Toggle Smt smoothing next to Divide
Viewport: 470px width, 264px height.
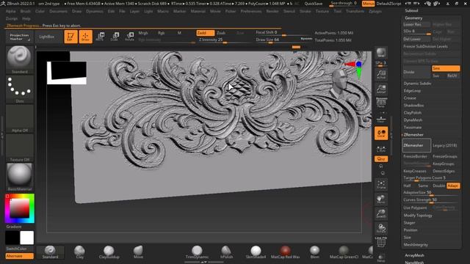pyautogui.click(x=446, y=68)
